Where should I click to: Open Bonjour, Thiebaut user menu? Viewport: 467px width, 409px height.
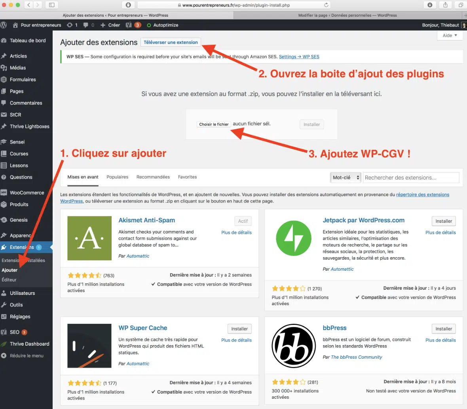pos(444,25)
